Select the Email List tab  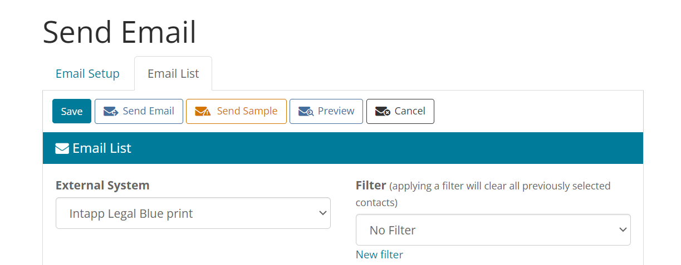tap(173, 73)
